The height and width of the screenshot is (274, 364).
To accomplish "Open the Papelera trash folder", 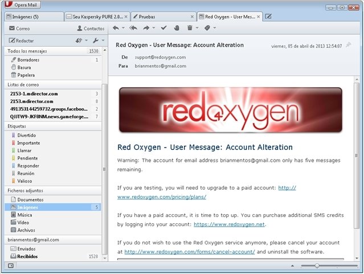I will (x=53, y=75).
